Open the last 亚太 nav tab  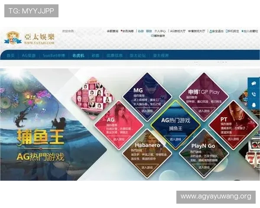(x=160, y=55)
